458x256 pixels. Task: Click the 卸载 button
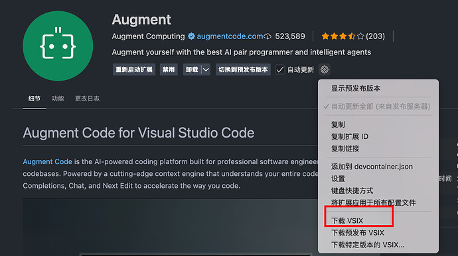tap(192, 69)
